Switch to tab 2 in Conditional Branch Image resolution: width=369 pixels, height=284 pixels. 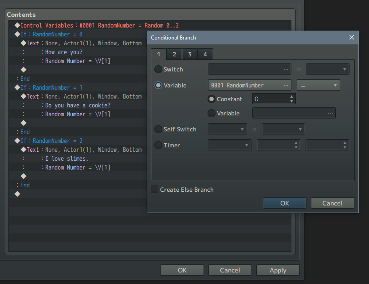tap(174, 55)
